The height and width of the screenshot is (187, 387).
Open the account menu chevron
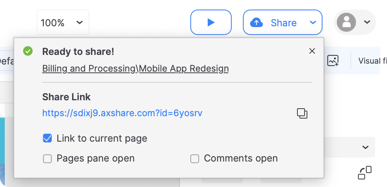pyautogui.click(x=367, y=22)
